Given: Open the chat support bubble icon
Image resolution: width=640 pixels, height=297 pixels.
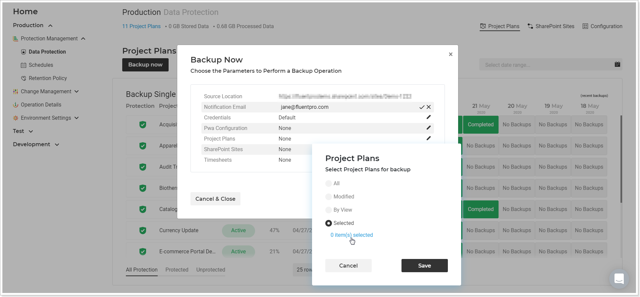Looking at the screenshot, I should point(619,279).
